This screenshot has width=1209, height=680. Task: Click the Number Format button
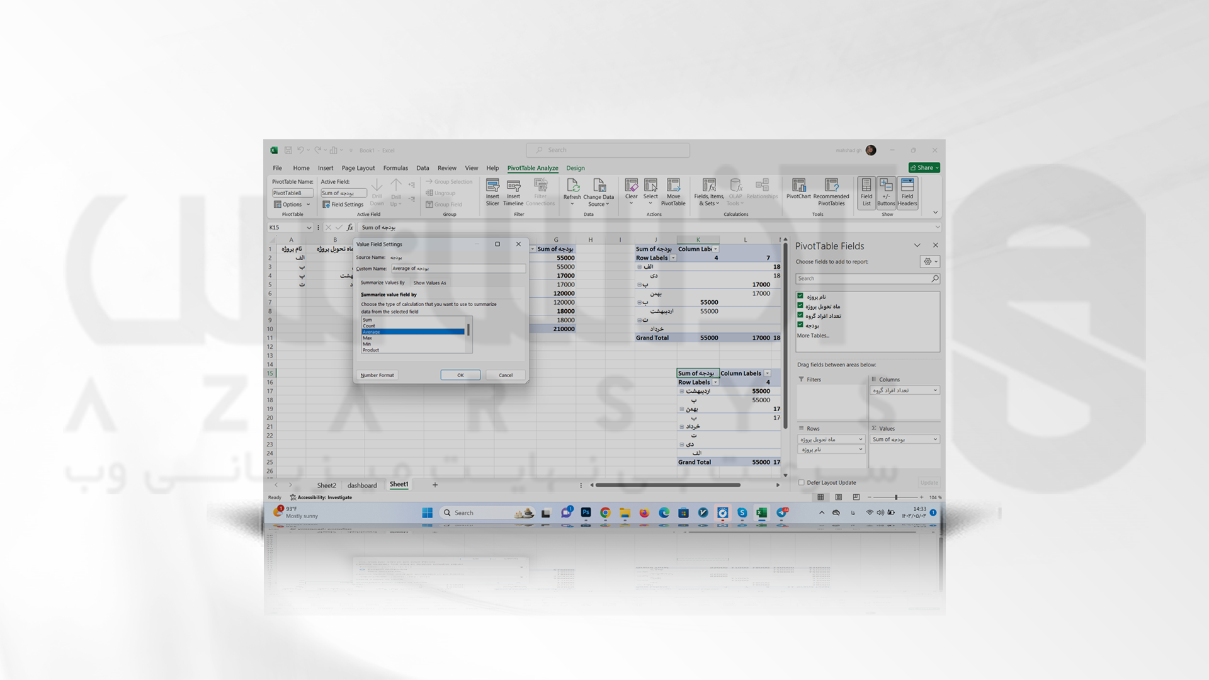coord(377,375)
